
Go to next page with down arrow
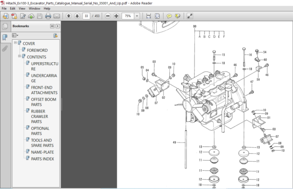click(77, 16)
